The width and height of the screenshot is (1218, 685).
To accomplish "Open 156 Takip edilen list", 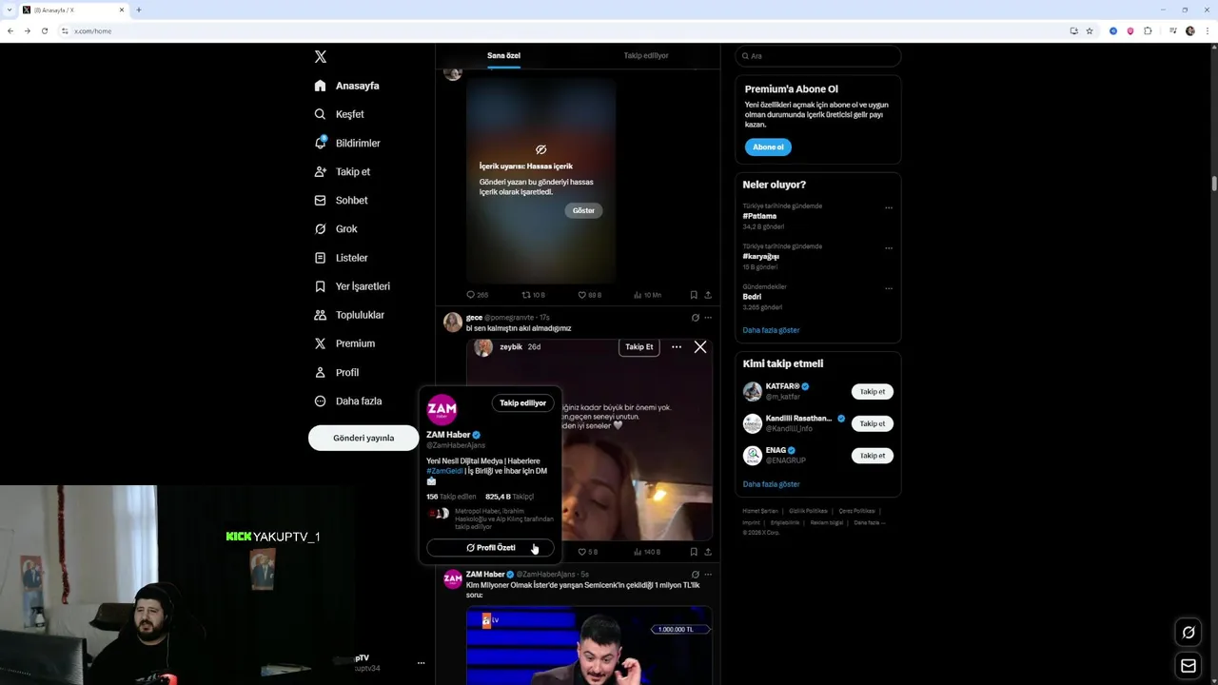I will point(451,497).
